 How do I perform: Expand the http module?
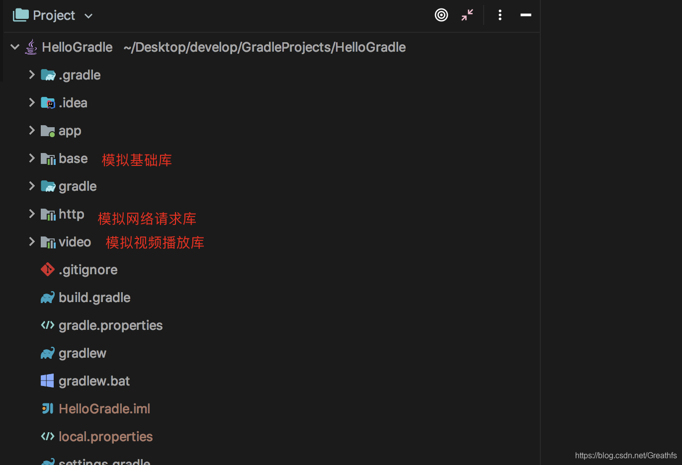32,214
